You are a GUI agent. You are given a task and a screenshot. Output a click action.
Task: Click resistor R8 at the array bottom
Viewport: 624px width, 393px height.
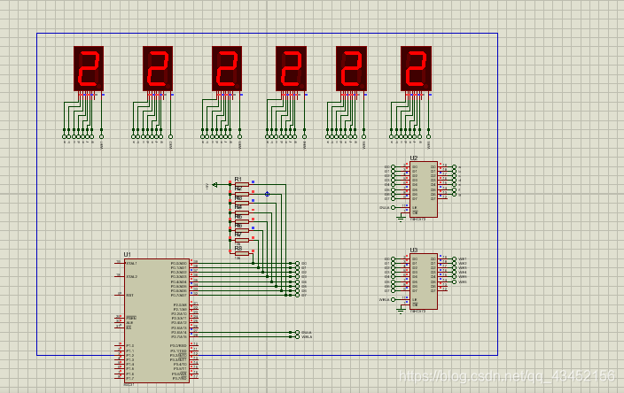pyautogui.click(x=242, y=253)
